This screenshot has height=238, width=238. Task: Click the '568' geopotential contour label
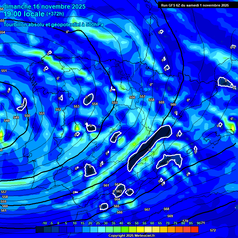[166, 209]
